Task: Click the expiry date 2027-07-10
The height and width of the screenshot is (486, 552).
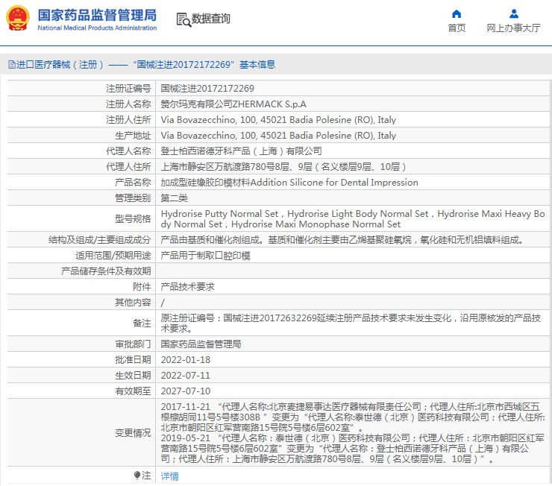Action: click(x=185, y=391)
